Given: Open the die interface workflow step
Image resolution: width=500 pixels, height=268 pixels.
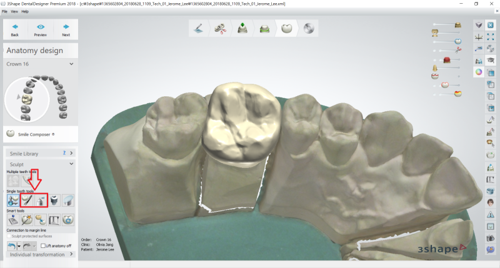Looking at the screenshot, I should (264, 28).
